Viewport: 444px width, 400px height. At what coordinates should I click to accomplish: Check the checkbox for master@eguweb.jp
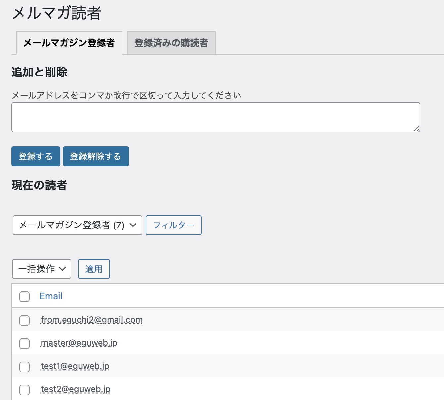[x=24, y=344]
